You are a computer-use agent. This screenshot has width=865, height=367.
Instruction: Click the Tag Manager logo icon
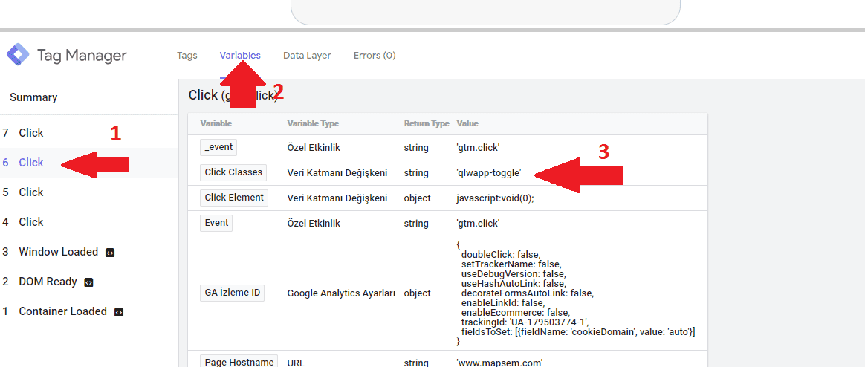click(x=18, y=55)
